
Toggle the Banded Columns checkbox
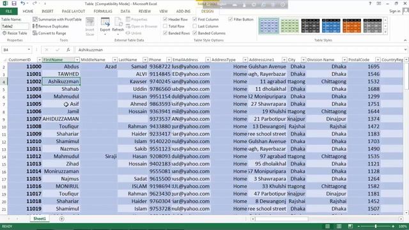click(194, 33)
